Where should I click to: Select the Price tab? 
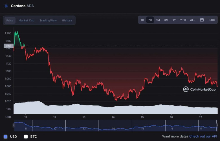pos(10,20)
